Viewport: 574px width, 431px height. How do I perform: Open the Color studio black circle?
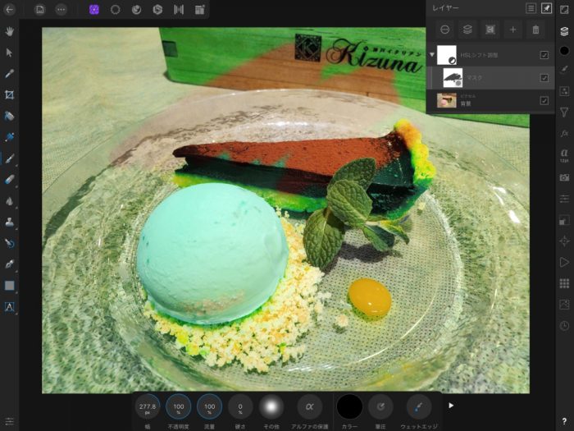click(564, 51)
